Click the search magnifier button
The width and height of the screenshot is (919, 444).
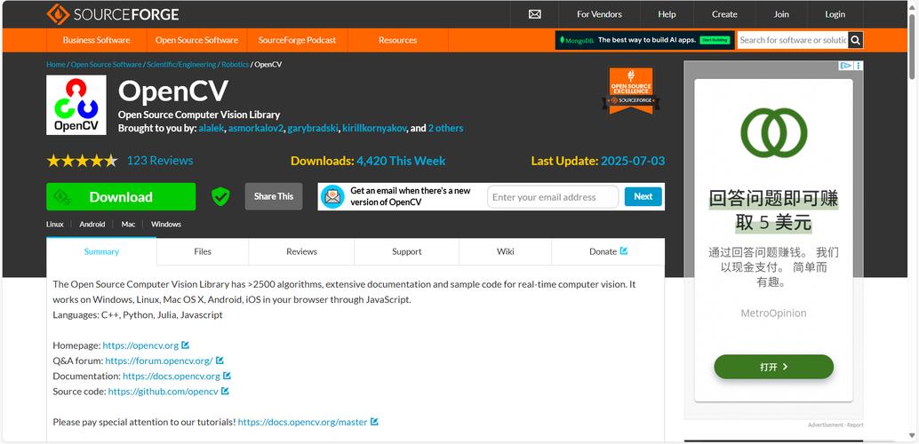856,41
